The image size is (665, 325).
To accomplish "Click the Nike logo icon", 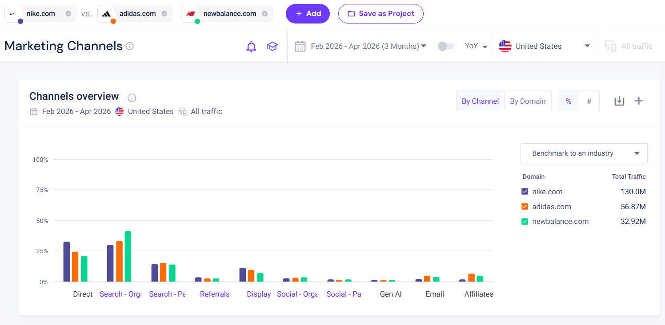I will [x=13, y=14].
